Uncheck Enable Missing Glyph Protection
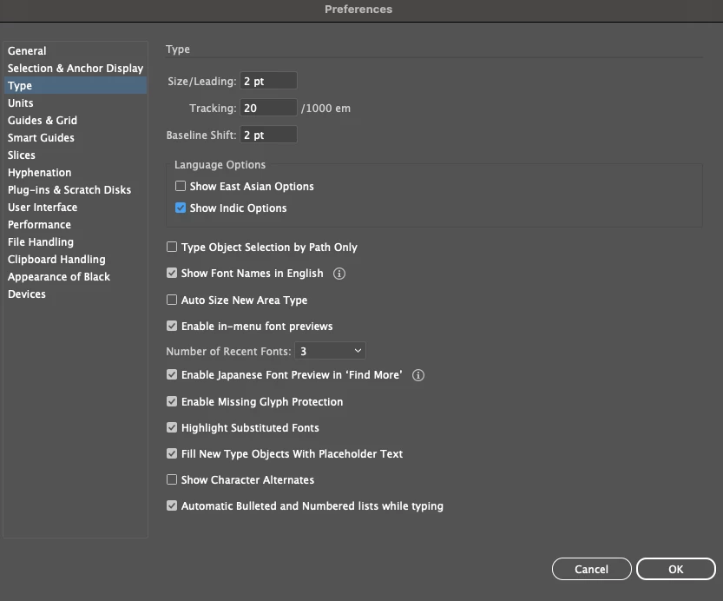 (x=172, y=402)
